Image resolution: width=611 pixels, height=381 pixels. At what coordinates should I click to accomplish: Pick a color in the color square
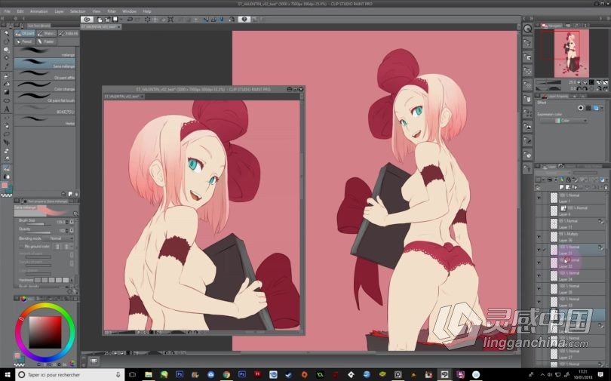45,332
